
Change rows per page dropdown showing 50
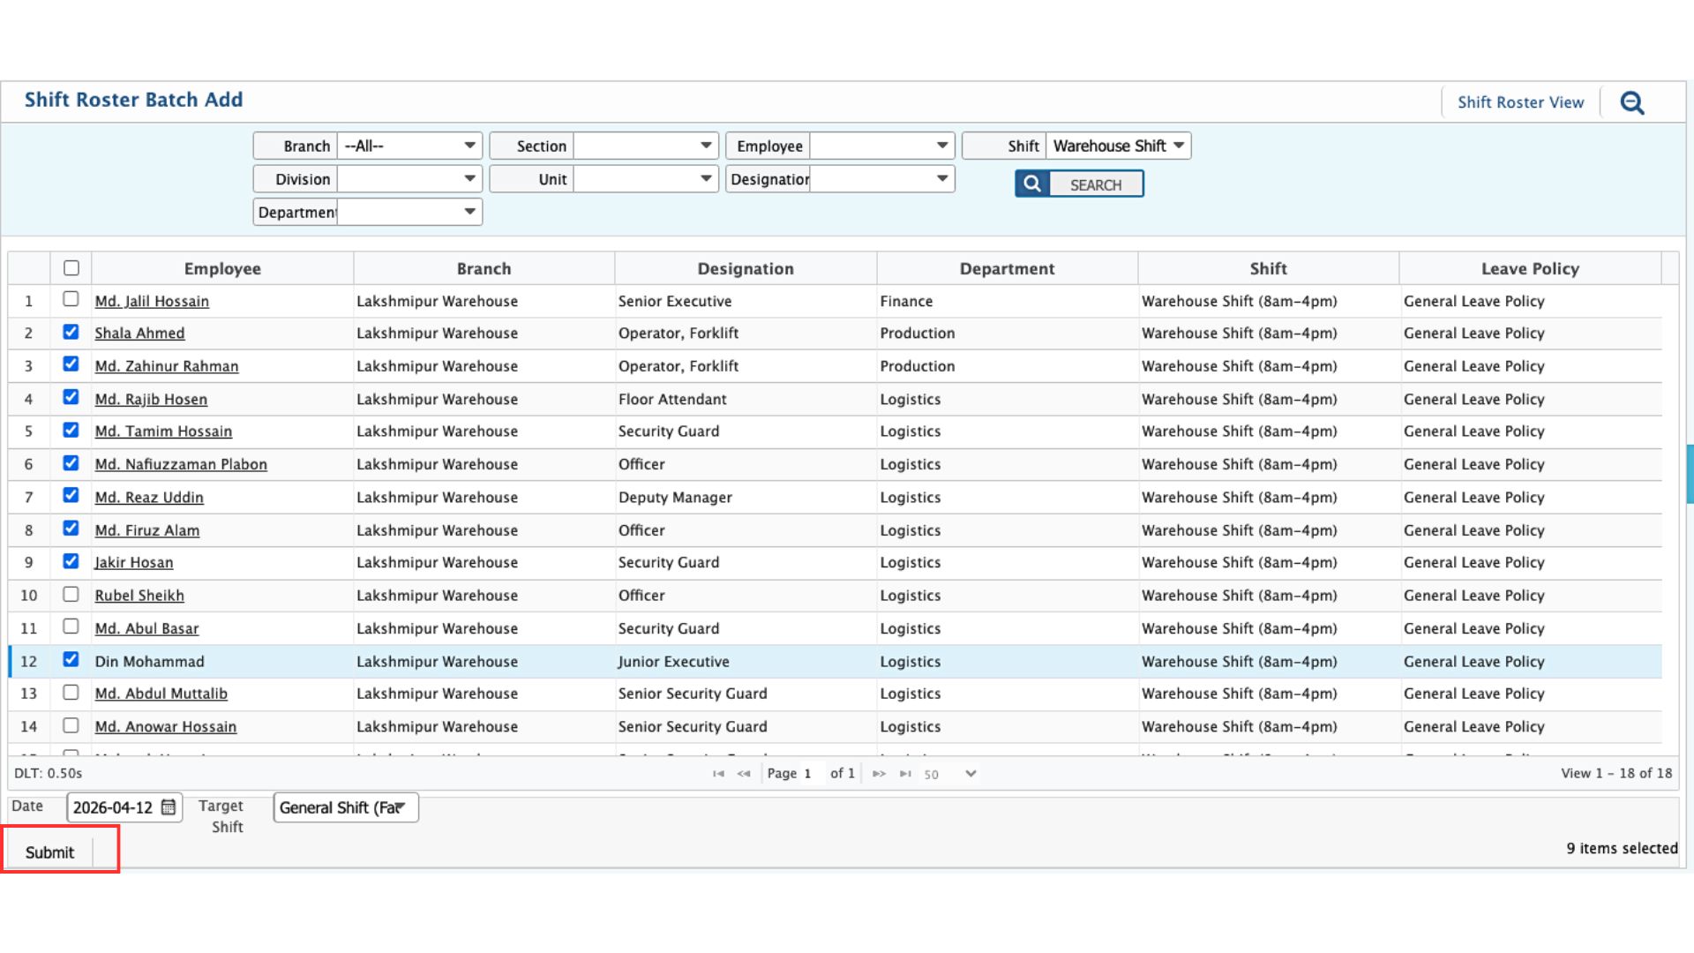[950, 774]
